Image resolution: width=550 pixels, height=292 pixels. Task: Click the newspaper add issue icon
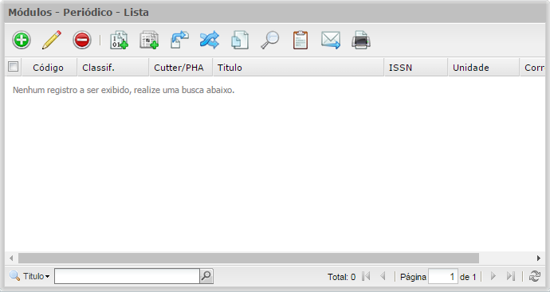149,40
